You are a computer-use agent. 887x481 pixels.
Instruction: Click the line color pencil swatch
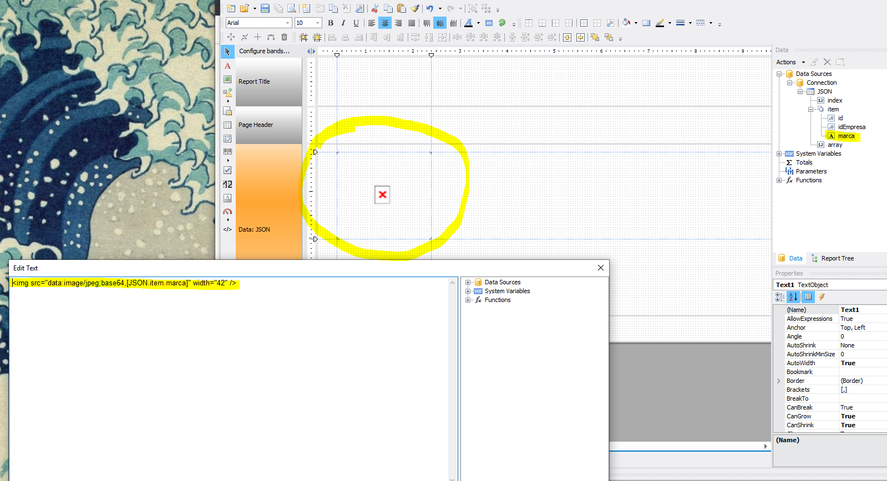tap(660, 23)
